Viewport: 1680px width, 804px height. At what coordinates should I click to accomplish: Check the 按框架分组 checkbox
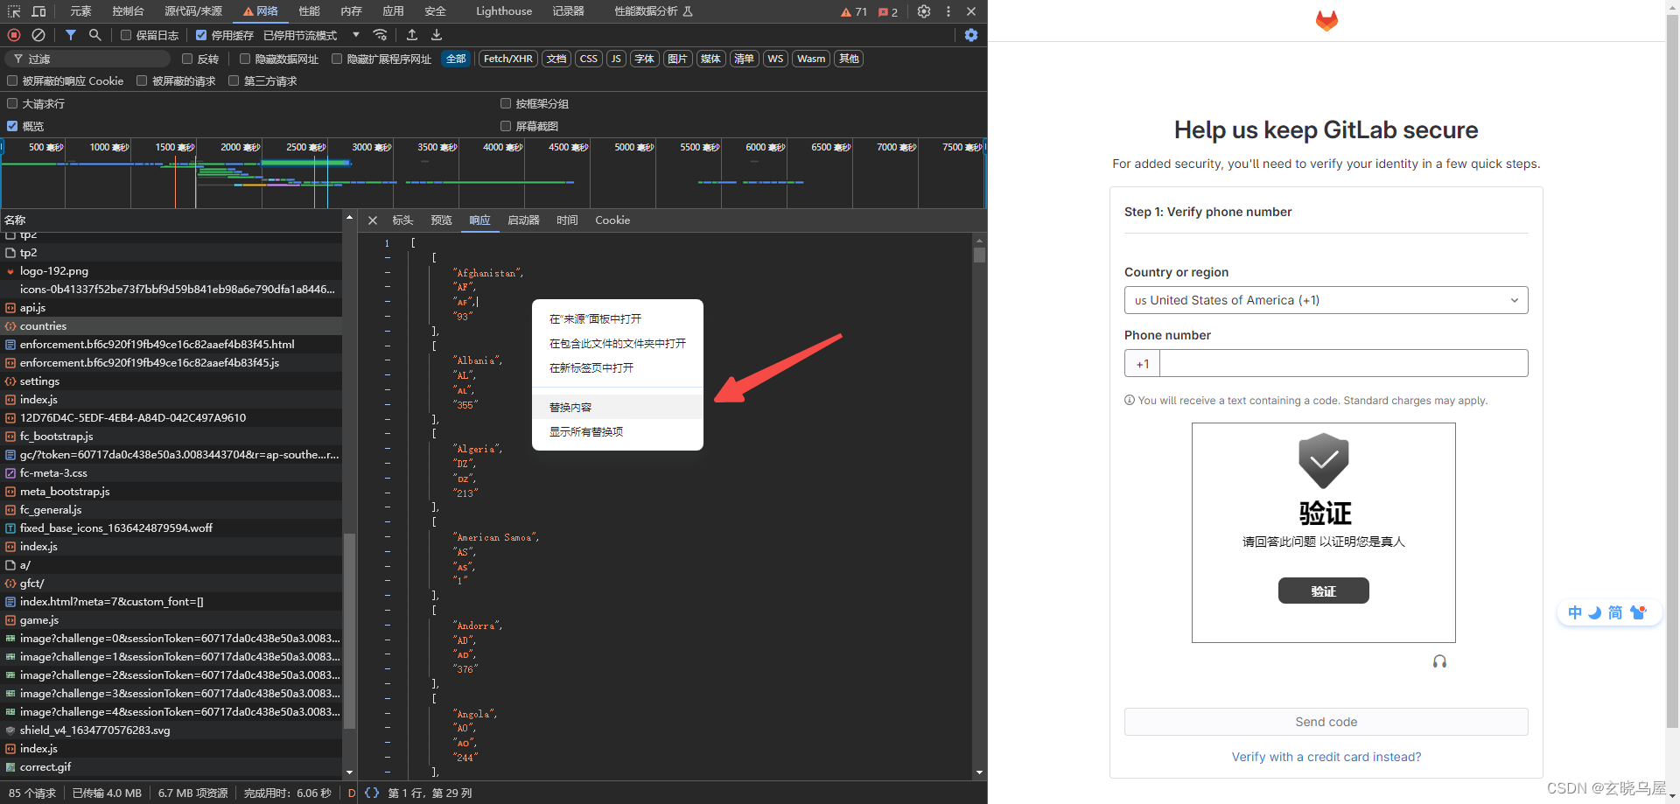click(x=506, y=103)
